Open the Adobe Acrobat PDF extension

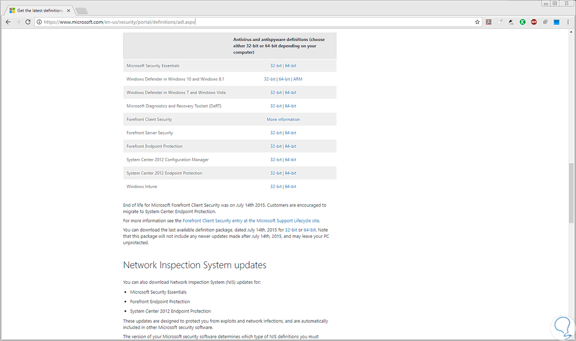coord(489,22)
